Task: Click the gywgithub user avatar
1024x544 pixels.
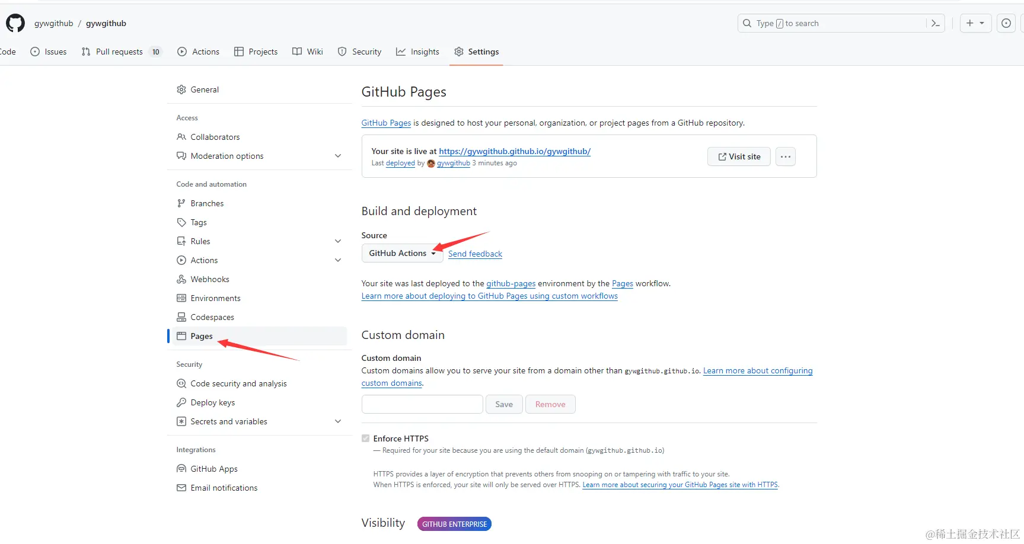Action: pos(431,164)
